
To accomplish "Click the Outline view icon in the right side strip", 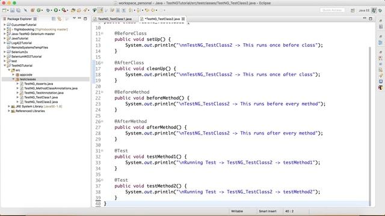I will click(380, 43).
